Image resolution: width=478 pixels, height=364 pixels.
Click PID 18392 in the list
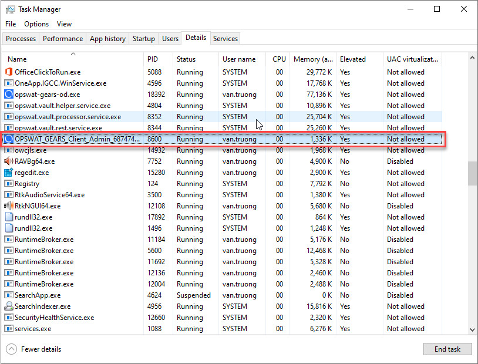(156, 95)
